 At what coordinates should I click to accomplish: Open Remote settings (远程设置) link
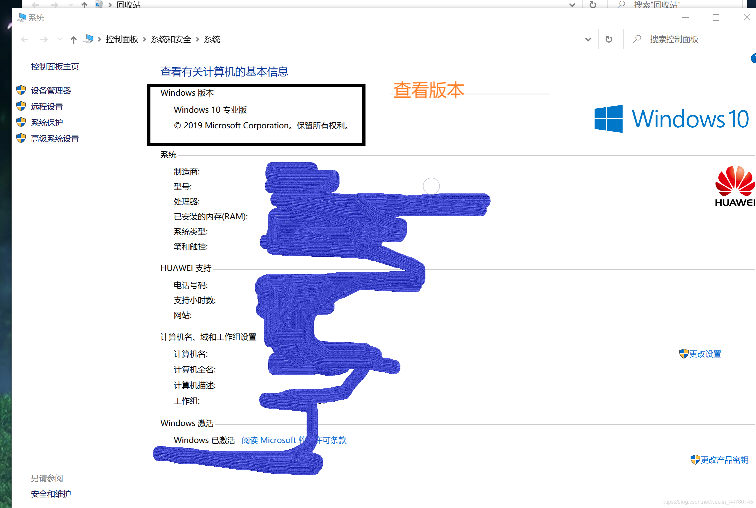pyautogui.click(x=47, y=107)
